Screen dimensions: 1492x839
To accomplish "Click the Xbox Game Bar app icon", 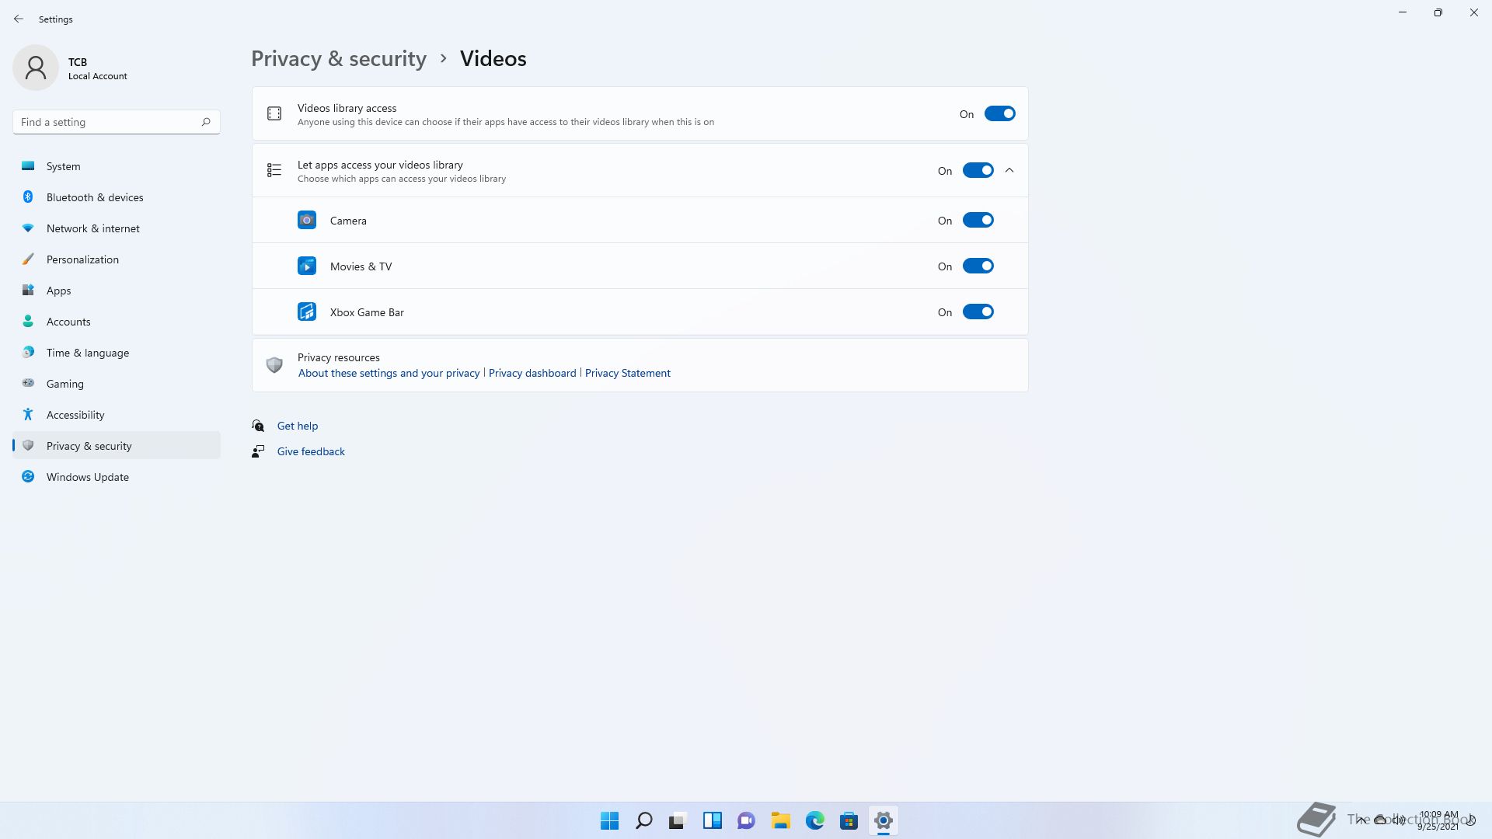I will (x=307, y=312).
